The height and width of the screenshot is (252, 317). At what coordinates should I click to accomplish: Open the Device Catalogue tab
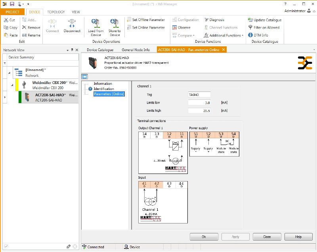(x=100, y=50)
